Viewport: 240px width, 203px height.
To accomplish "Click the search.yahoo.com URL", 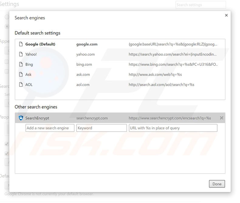I will point(173,54).
